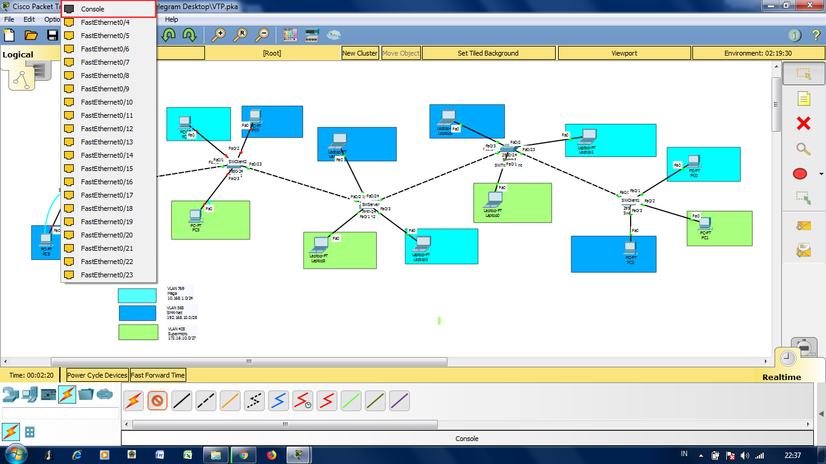Viewport: 826px width, 464px height.
Task: Open the Help menu
Action: (x=172, y=19)
